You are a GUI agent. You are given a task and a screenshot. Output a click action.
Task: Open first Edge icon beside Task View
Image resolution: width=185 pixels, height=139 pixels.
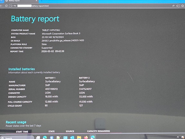[x=45, y=137]
